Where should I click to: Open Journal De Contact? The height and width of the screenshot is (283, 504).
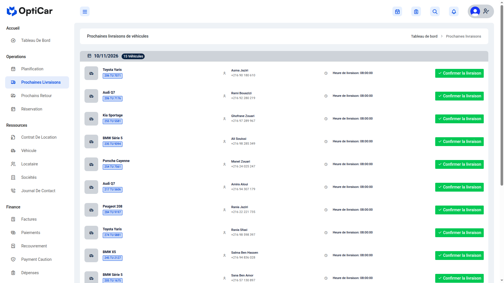37,191
